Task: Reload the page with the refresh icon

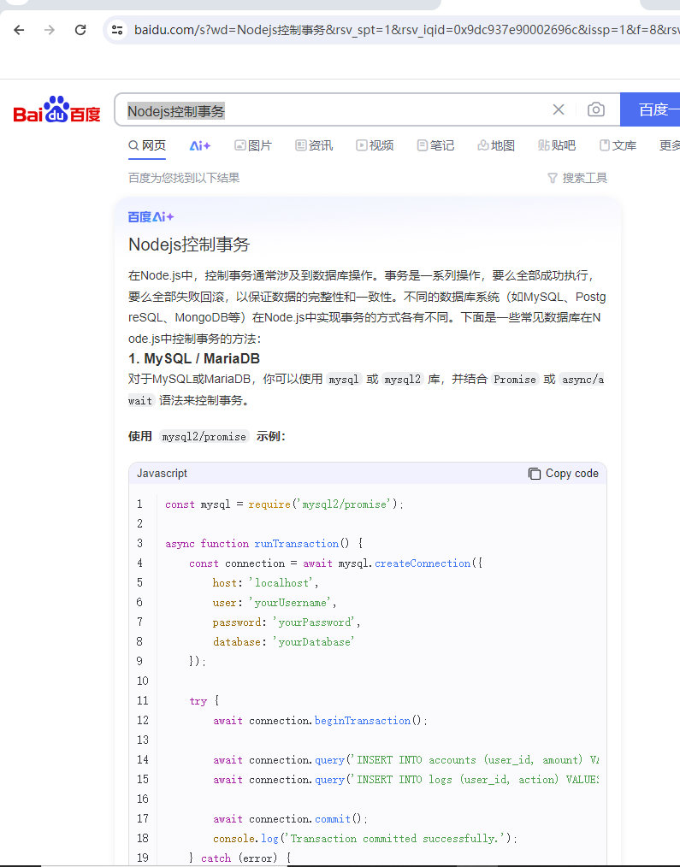Action: 80,30
